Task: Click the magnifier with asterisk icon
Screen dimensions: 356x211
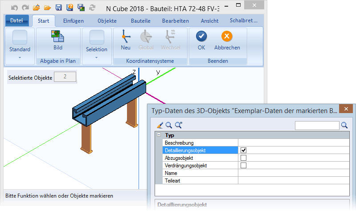Action: (179, 125)
